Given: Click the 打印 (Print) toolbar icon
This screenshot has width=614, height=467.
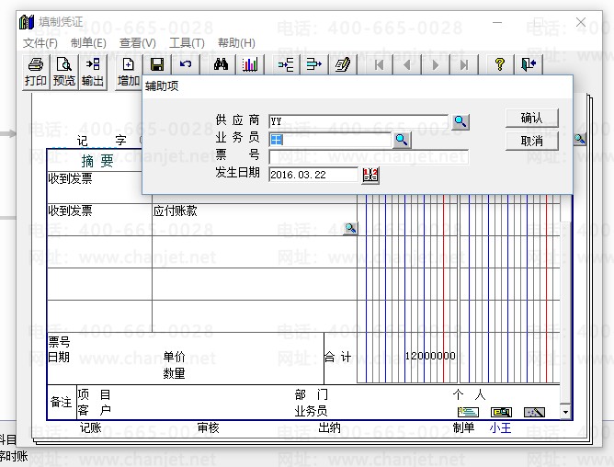Looking at the screenshot, I should pos(36,71).
